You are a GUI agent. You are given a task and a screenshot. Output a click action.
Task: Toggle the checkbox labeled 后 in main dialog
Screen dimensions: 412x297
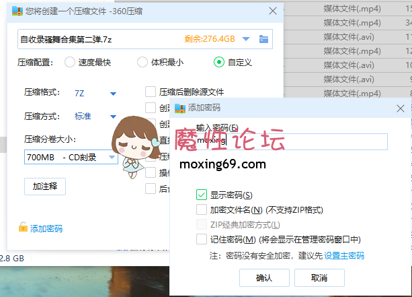(151, 189)
